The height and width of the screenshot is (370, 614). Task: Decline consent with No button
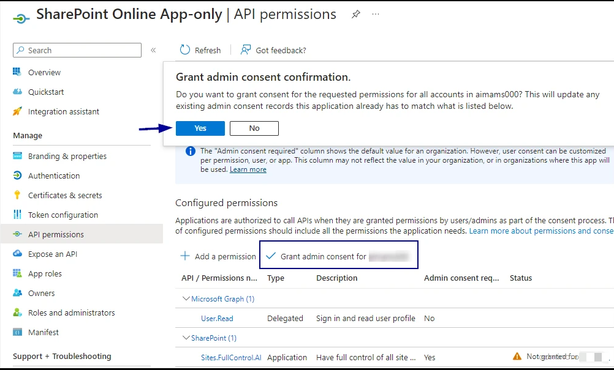(254, 128)
